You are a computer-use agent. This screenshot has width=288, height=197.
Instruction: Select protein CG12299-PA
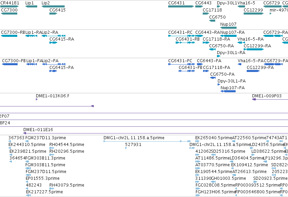[x=260, y=68]
